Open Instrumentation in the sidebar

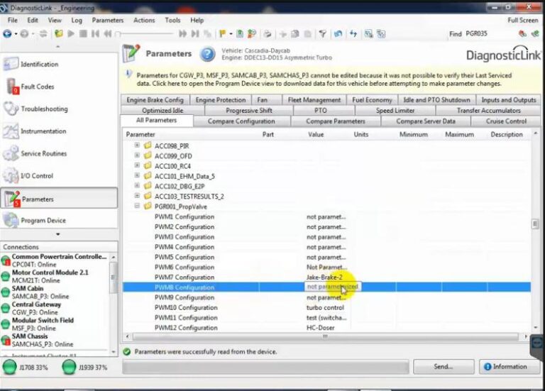(59, 131)
